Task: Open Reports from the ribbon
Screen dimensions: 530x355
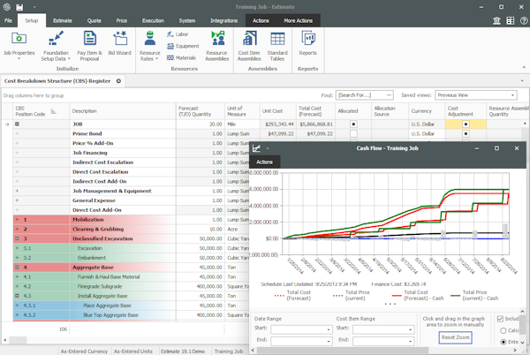Action: pyautogui.click(x=307, y=43)
